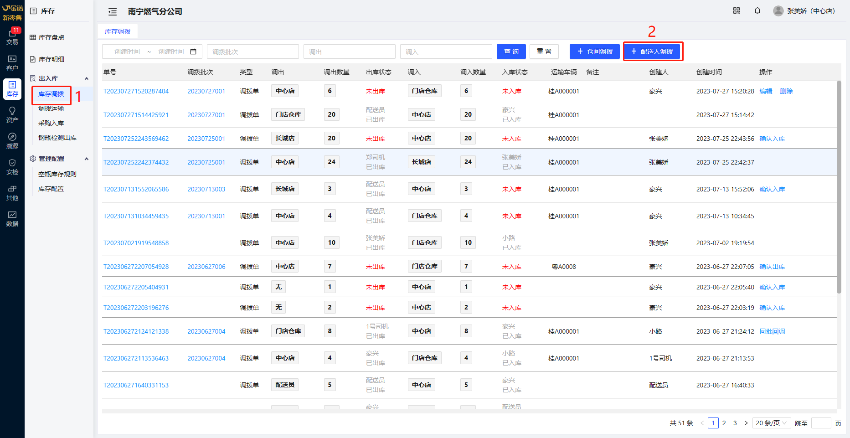Go to next page arrow
Screen dimensions: 850x438
coord(746,423)
